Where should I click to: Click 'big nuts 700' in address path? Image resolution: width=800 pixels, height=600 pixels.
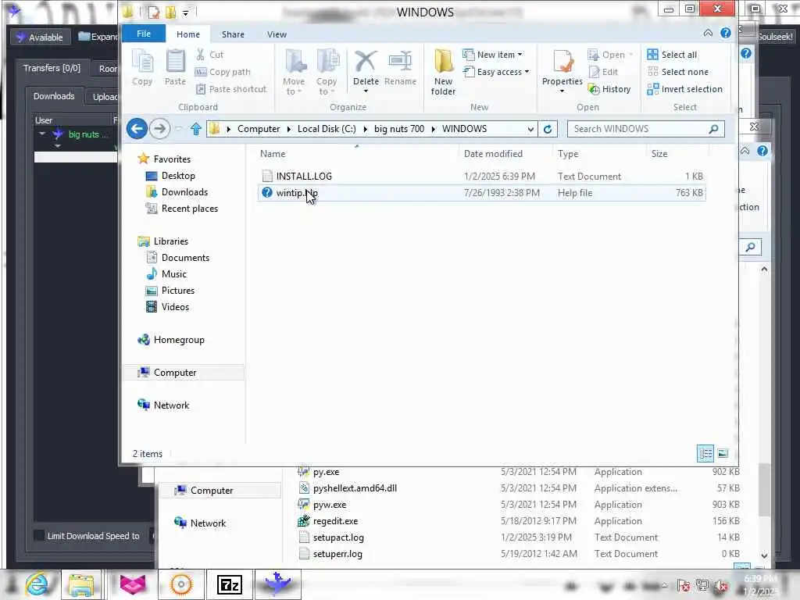399,129
